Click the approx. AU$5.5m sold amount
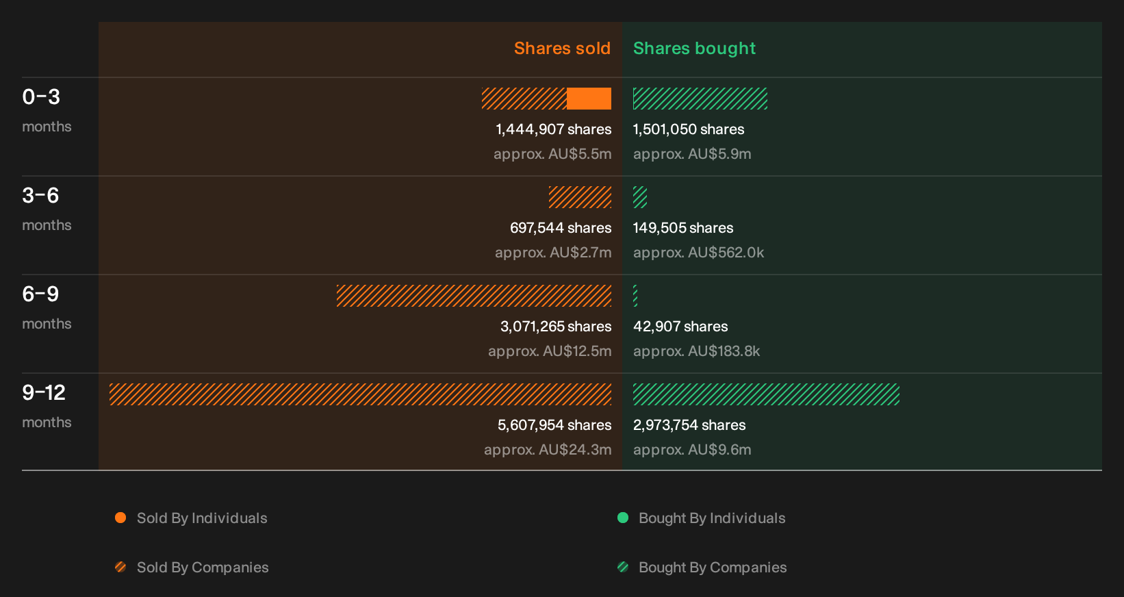 [552, 154]
